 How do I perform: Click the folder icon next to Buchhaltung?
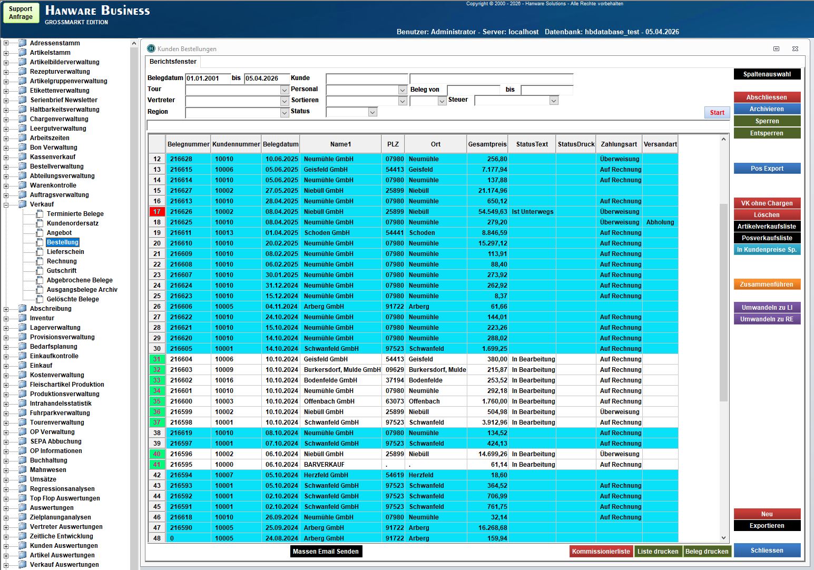click(x=23, y=460)
